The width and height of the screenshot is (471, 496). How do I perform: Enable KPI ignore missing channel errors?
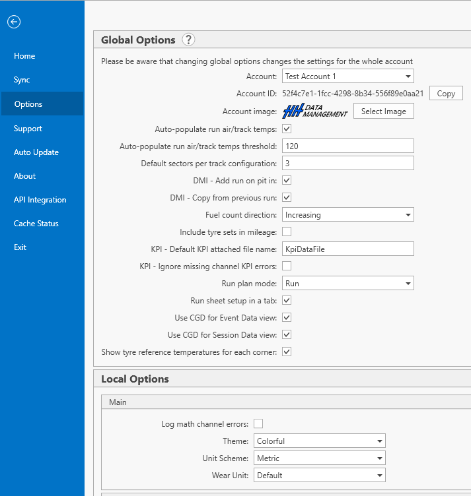(287, 266)
